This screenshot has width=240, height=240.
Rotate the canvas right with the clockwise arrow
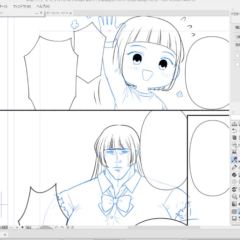tap(62, 227)
